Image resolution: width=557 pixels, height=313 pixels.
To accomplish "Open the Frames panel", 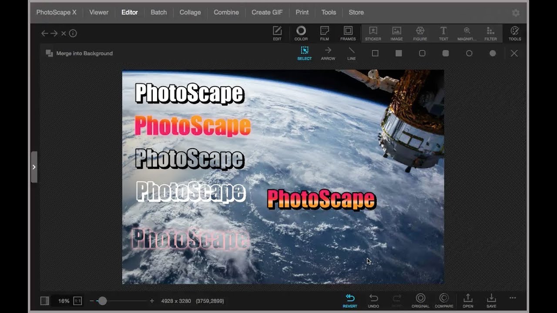I will tap(348, 33).
